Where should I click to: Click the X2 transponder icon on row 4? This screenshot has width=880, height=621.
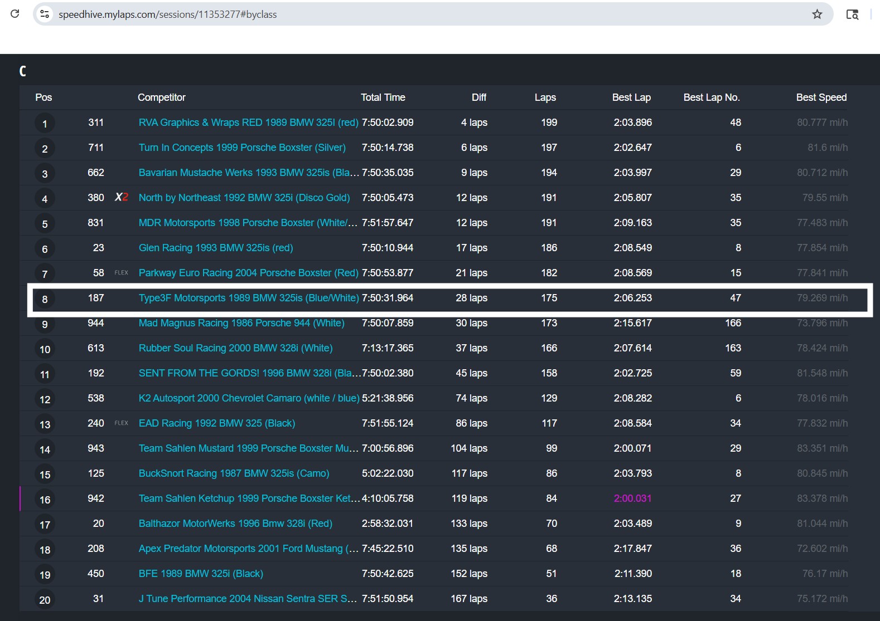point(122,197)
